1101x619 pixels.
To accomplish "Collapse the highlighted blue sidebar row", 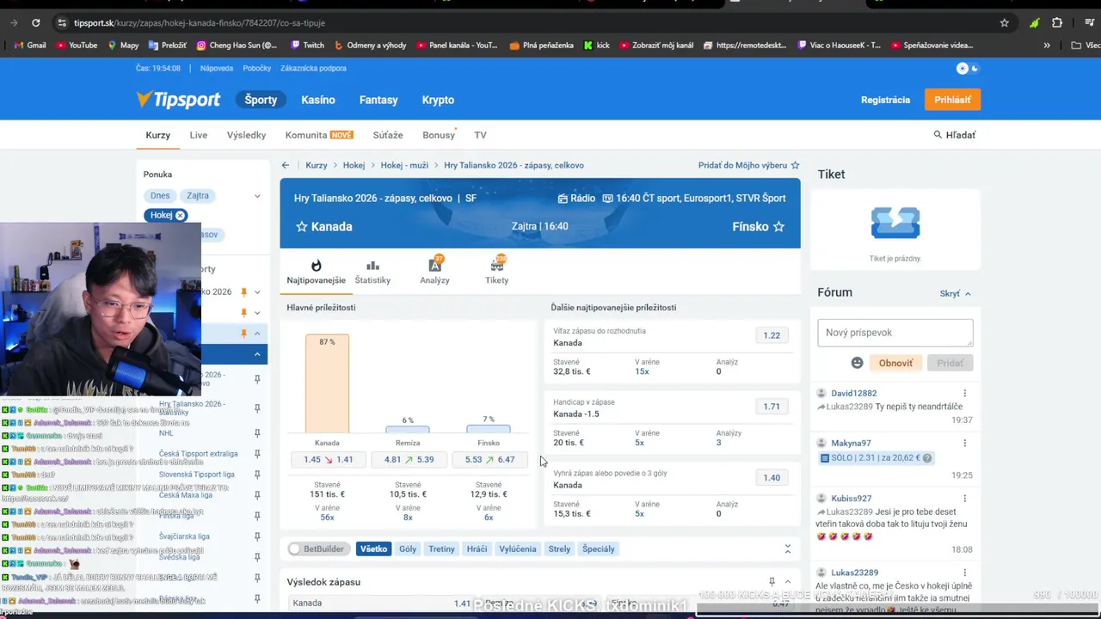I will (x=256, y=354).
